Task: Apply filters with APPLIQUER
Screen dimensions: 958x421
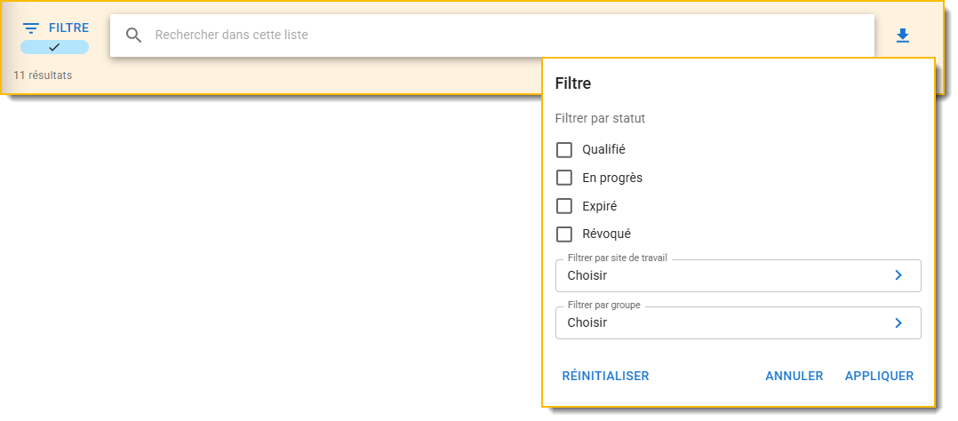Action: pyautogui.click(x=879, y=376)
